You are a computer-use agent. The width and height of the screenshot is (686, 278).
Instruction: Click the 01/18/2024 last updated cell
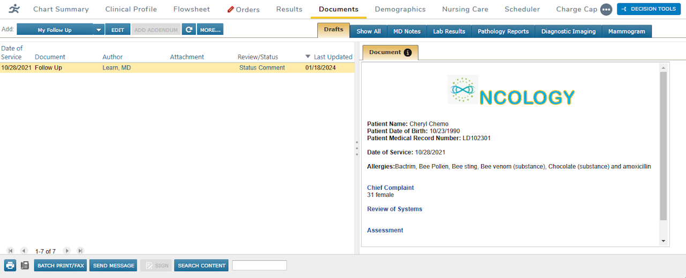(320, 68)
